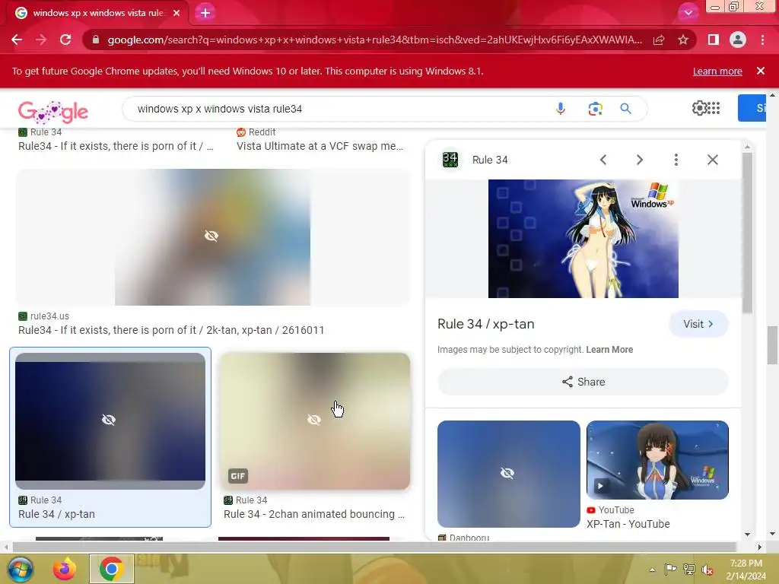
Task: Open the Chrome three-dot menu
Action: pyautogui.click(x=762, y=40)
